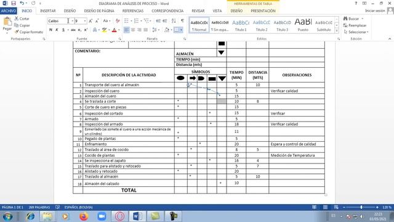Click Iniciar sesión link
This screenshot has width=394, height=222.
[x=375, y=10]
